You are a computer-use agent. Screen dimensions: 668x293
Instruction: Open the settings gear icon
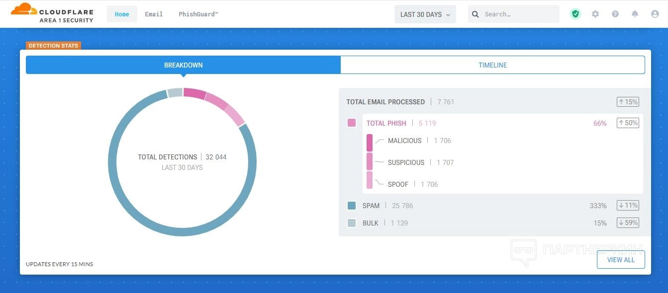[595, 14]
